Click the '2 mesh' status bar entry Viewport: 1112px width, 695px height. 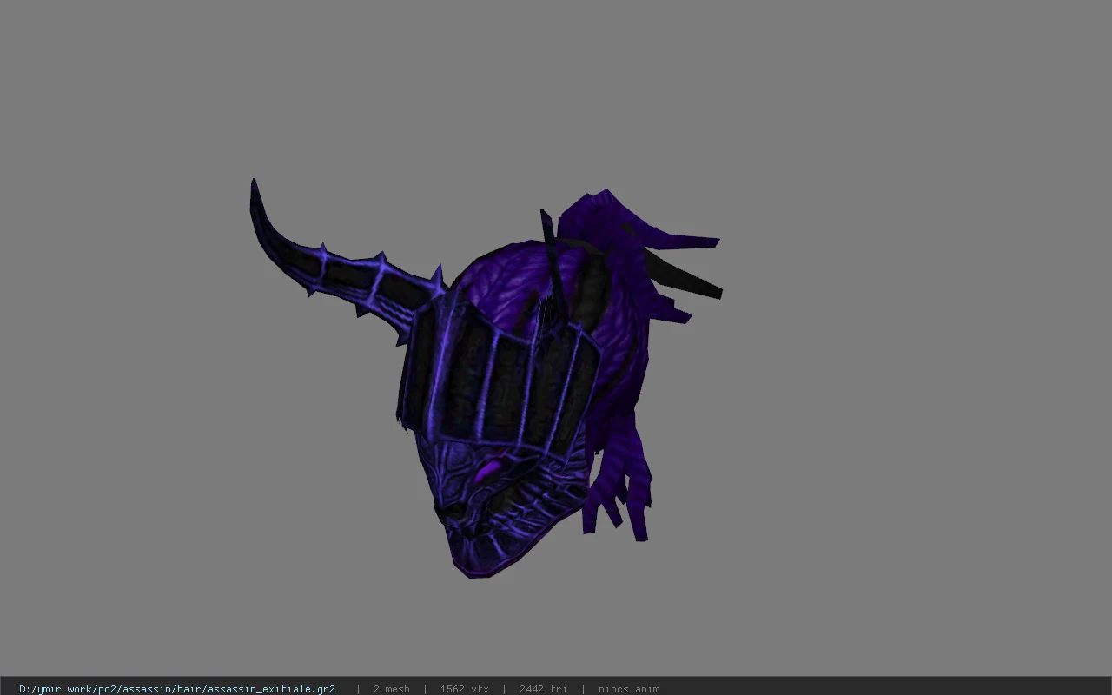(391, 689)
